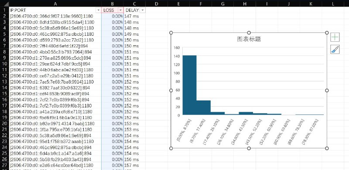Grab the chart's top-right corner handle
Screen dimensions: 349x170
(x=327, y=33)
